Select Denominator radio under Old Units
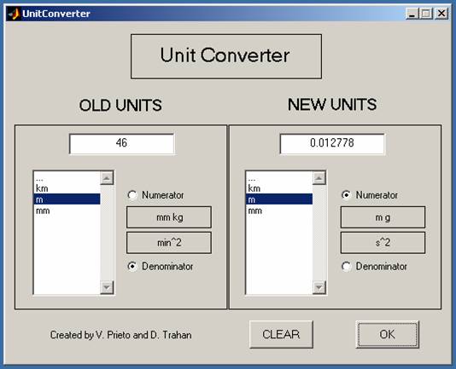Image resolution: width=456 pixels, height=369 pixels. pyautogui.click(x=132, y=266)
